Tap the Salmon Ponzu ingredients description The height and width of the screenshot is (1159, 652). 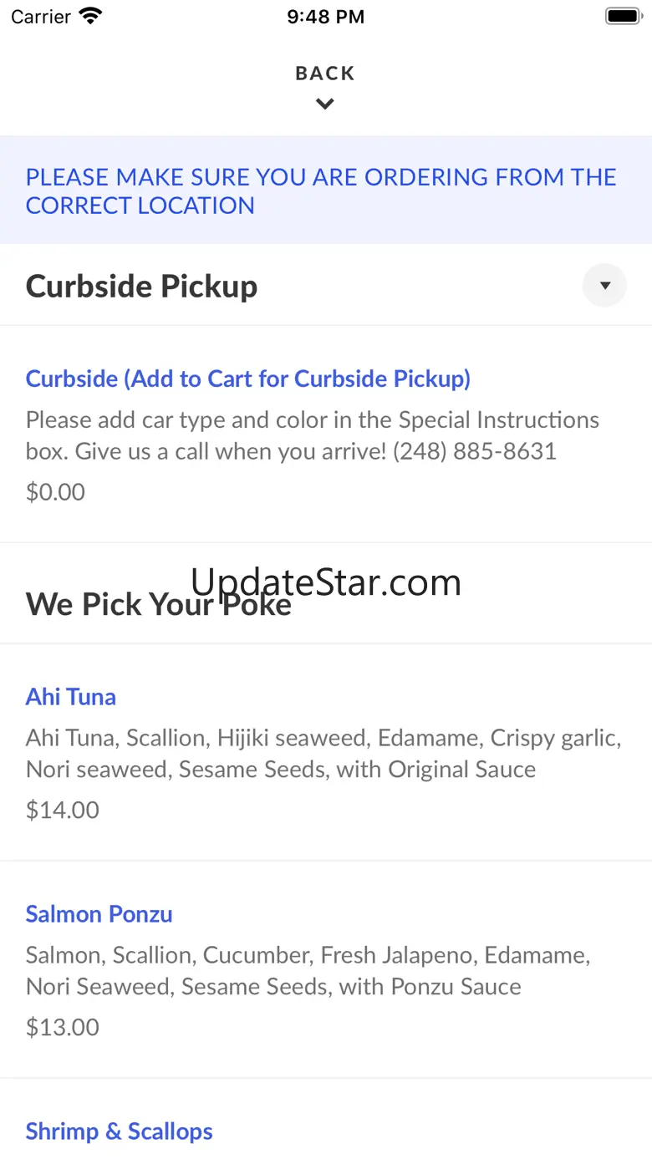pyautogui.click(x=308, y=971)
